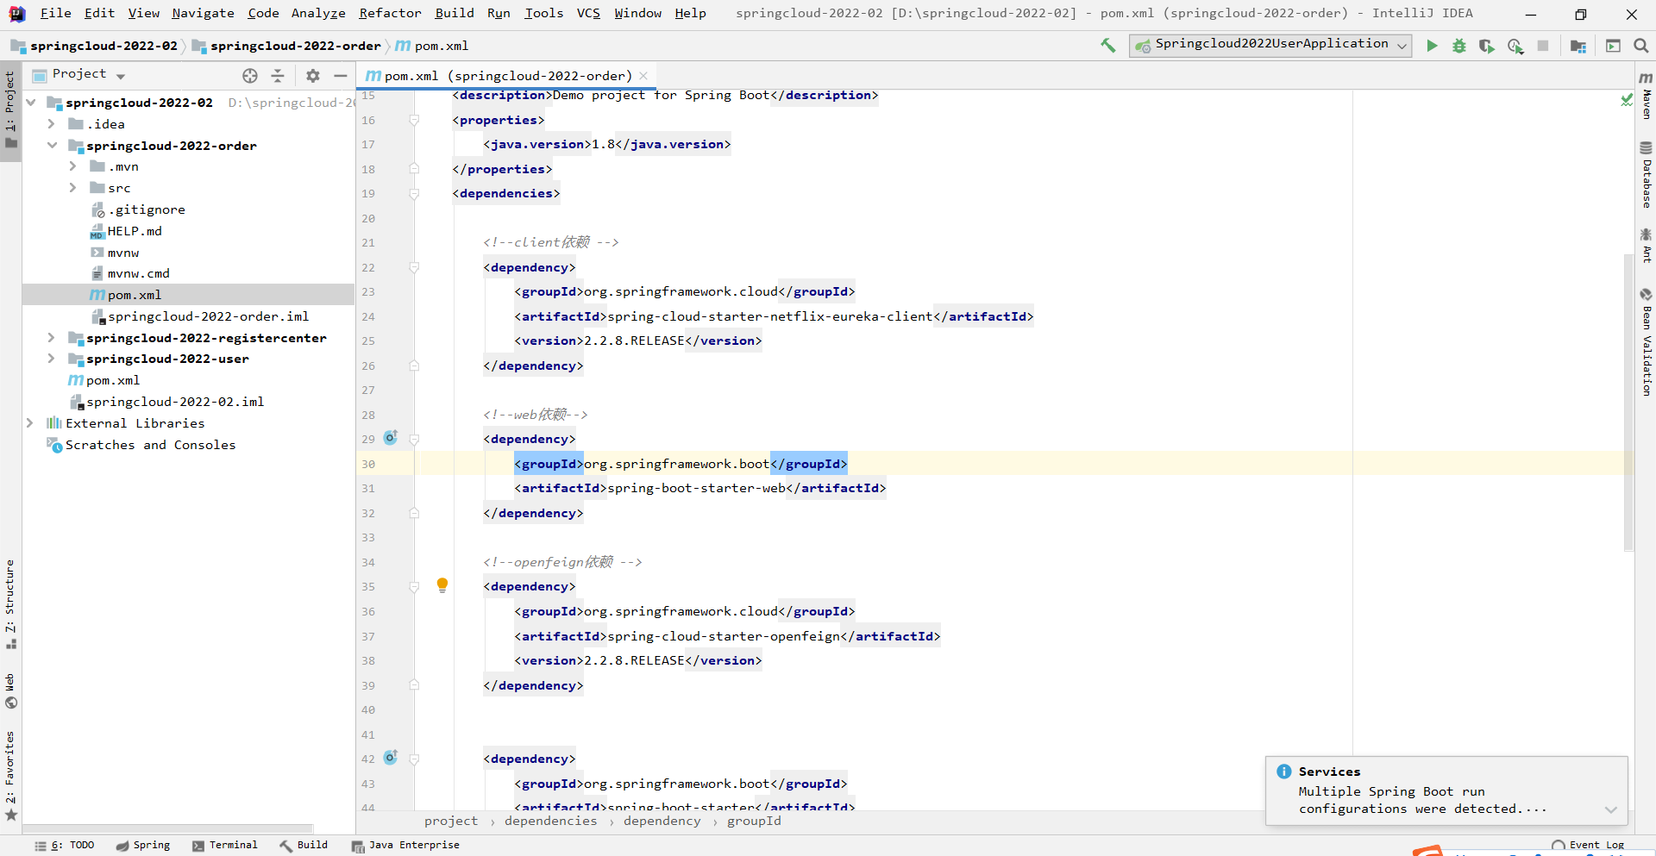Click the locate/select opened file icon
This screenshot has height=856, width=1656.
pyautogui.click(x=250, y=76)
